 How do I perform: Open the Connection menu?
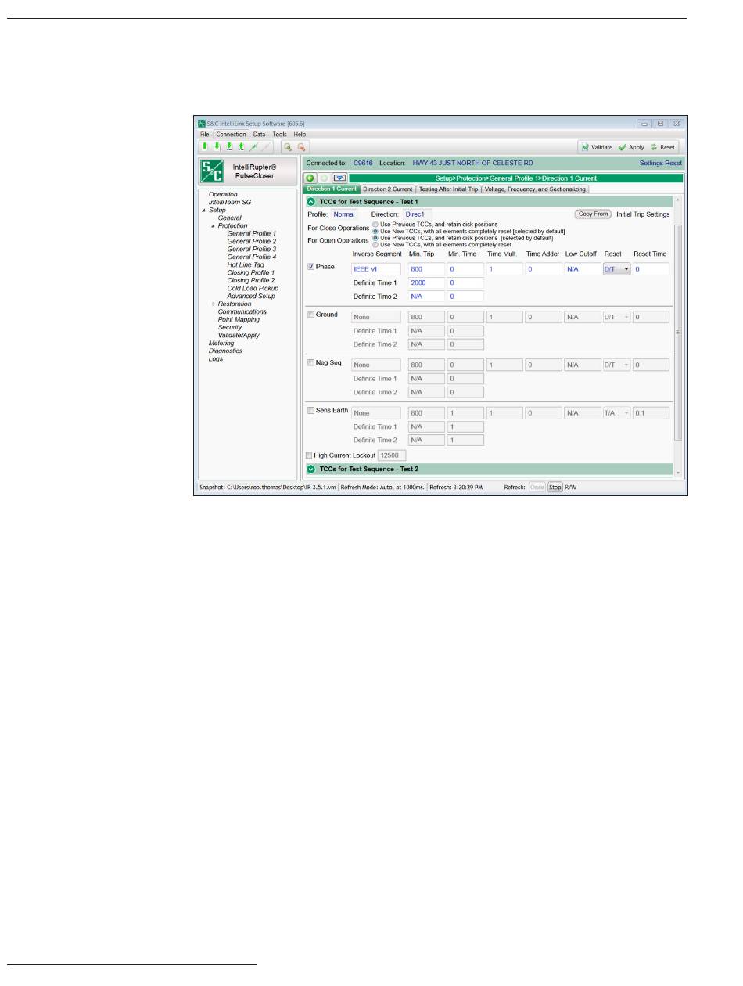232,135
